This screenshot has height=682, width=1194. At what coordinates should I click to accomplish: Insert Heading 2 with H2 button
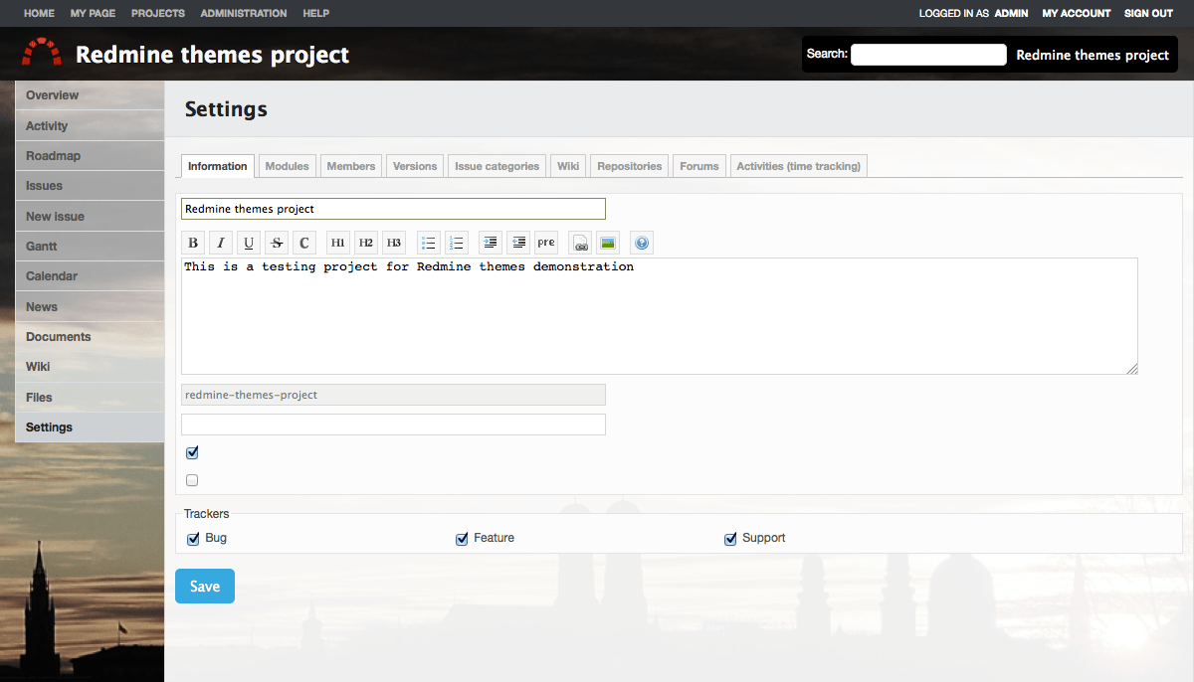click(366, 243)
